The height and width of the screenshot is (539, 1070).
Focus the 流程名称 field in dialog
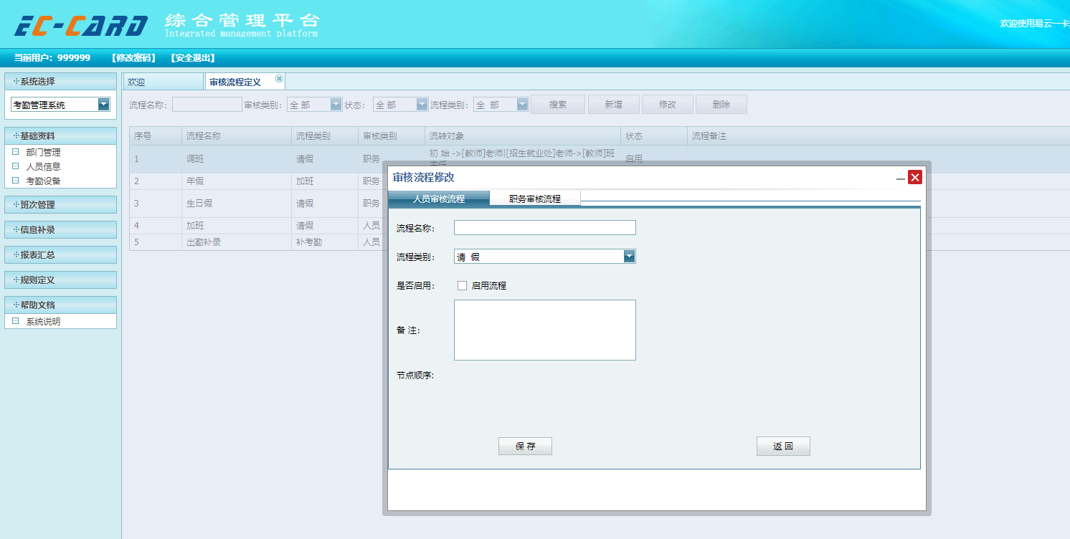(545, 227)
